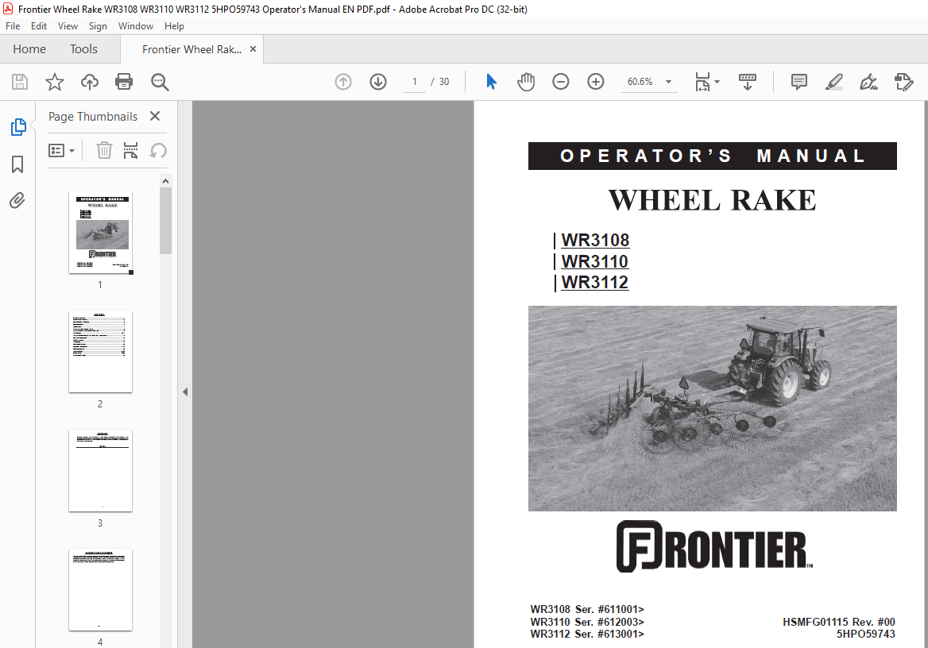
Task: Close the Page Thumbnails panel
Action: tap(155, 116)
